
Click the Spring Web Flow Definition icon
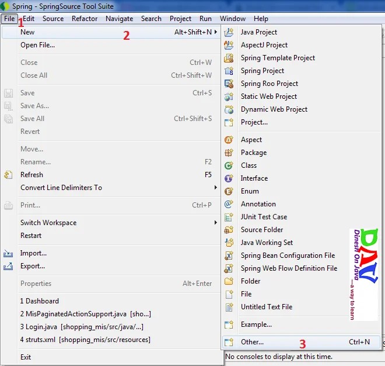point(229,268)
